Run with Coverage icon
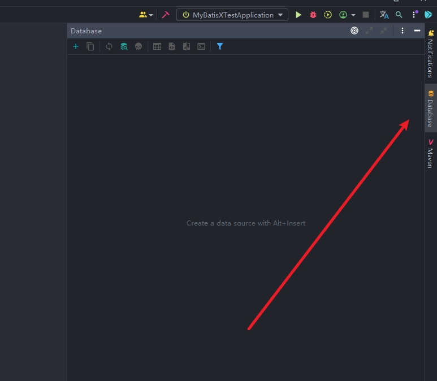 tap(328, 15)
